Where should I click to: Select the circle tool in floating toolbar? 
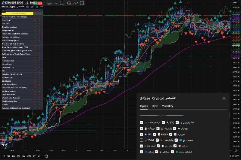pos(68,3)
